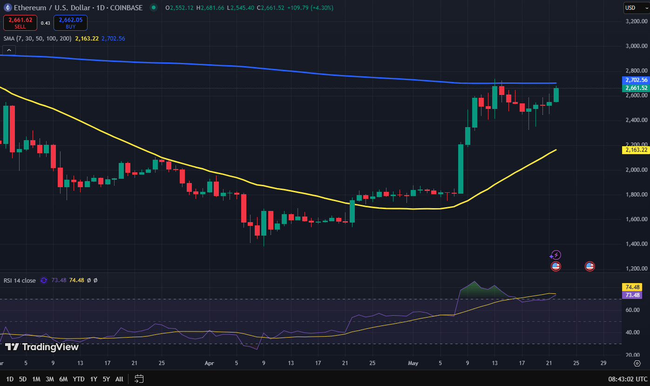Click the purple lightning AI icon on the chart

556,255
